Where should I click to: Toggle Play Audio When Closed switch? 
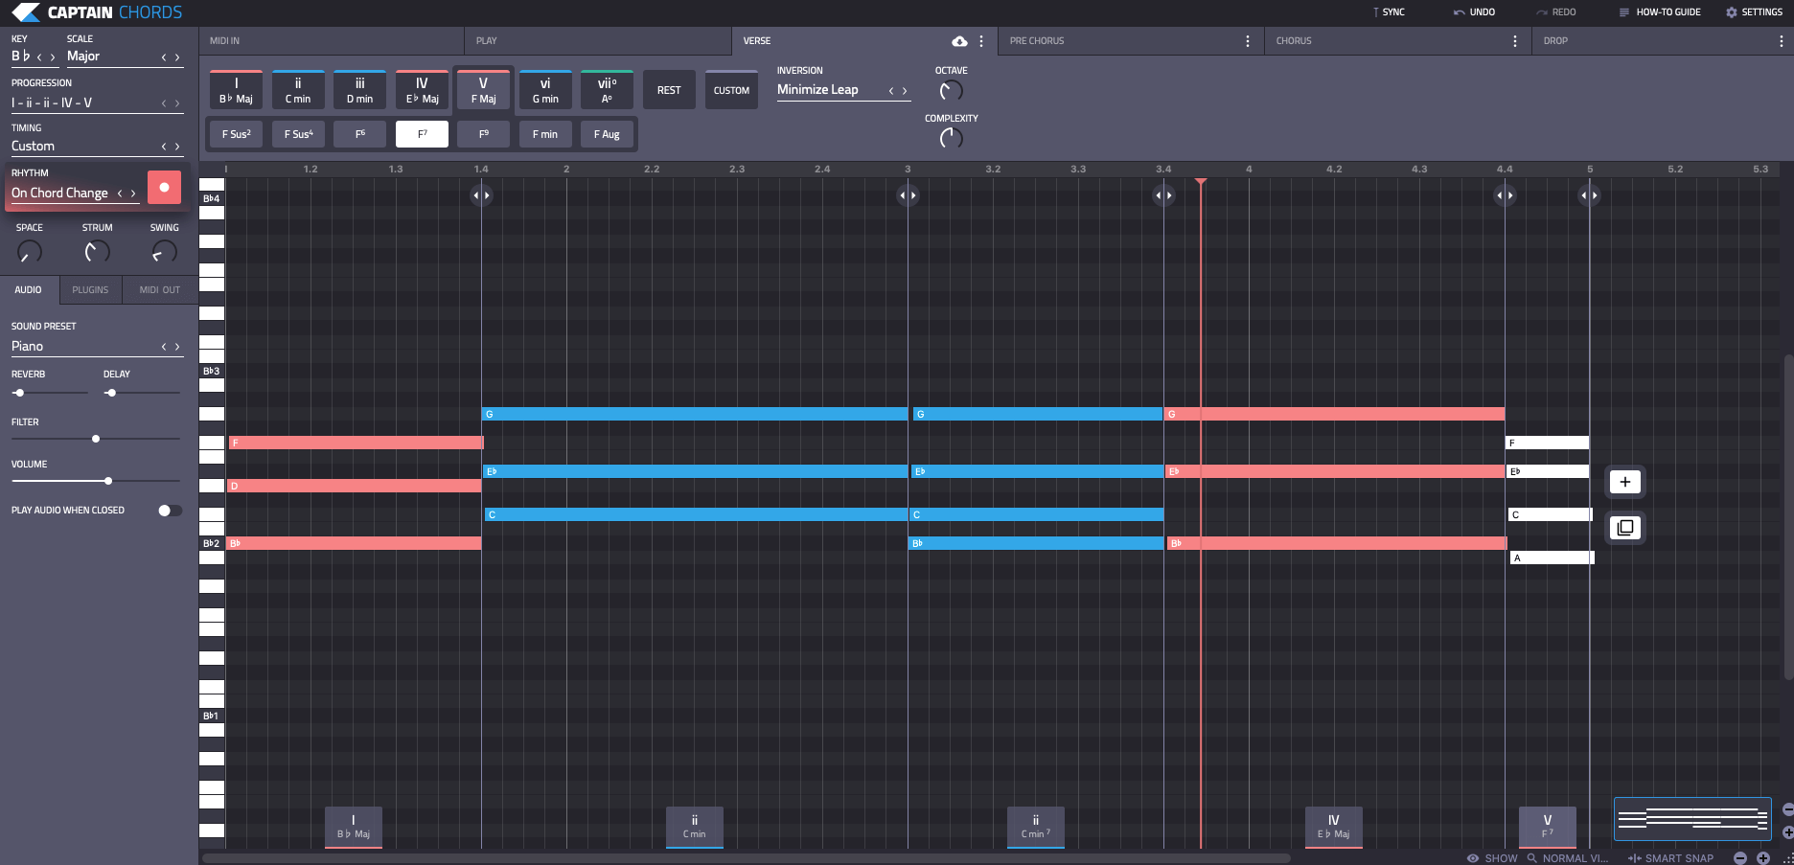[170, 511]
